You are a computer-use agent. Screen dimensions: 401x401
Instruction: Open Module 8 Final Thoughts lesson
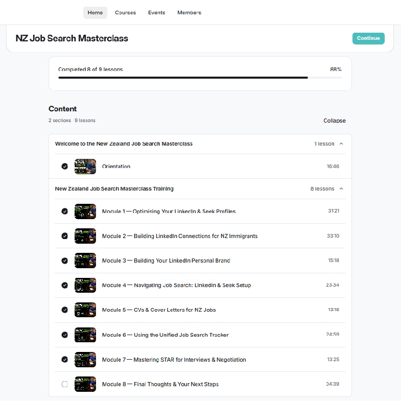point(160,384)
